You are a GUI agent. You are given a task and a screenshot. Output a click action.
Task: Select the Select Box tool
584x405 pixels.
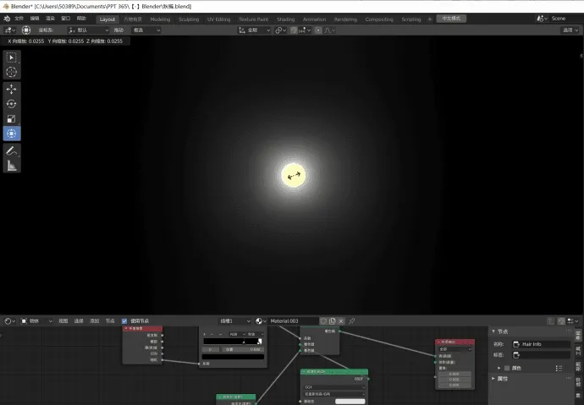coord(12,57)
